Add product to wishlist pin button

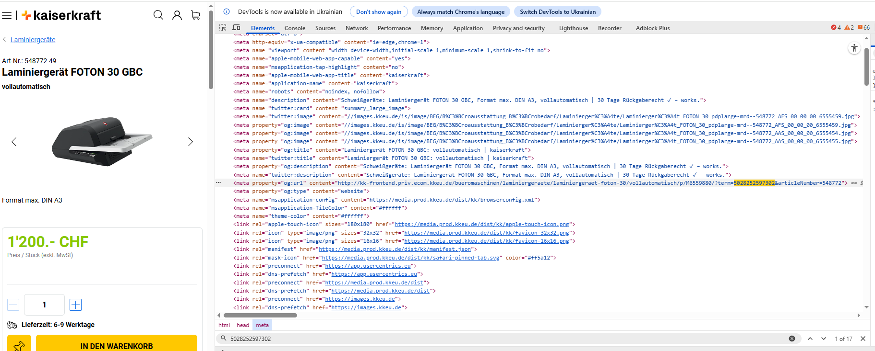[x=19, y=345]
